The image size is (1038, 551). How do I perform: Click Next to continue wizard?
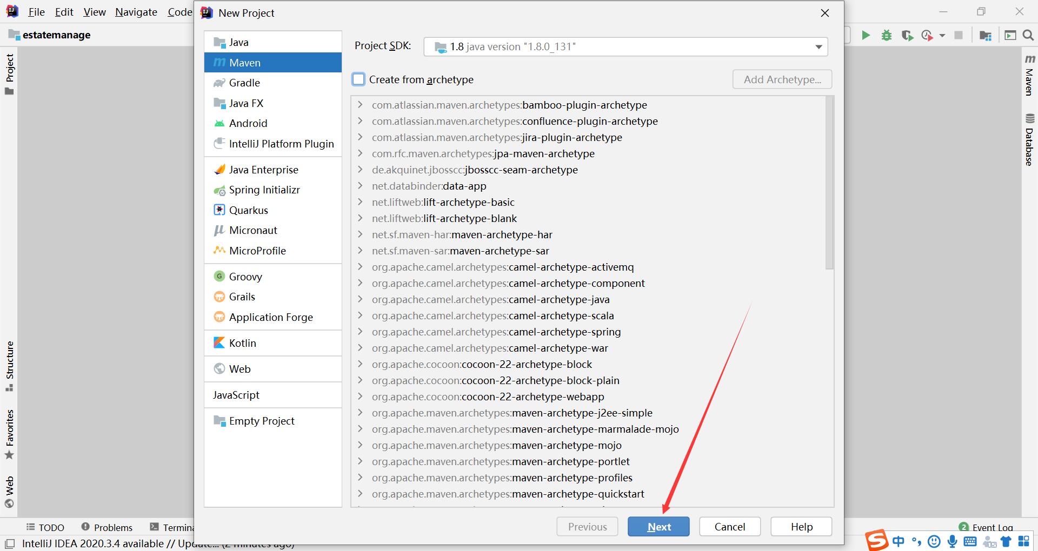pos(658,527)
